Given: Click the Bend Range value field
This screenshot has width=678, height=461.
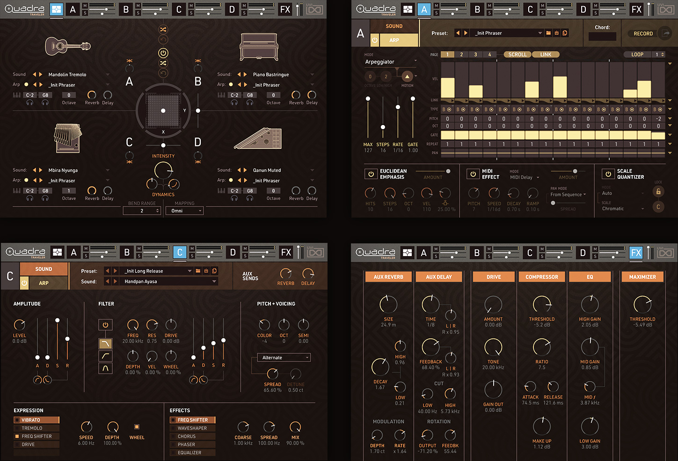Looking at the screenshot, I should pos(142,211).
